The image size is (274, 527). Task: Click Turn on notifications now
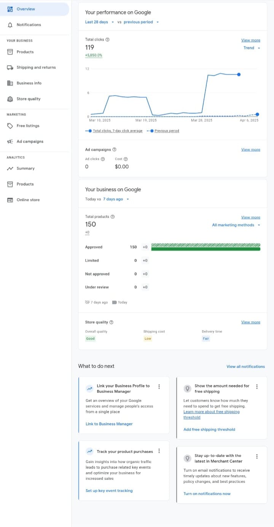click(x=207, y=494)
